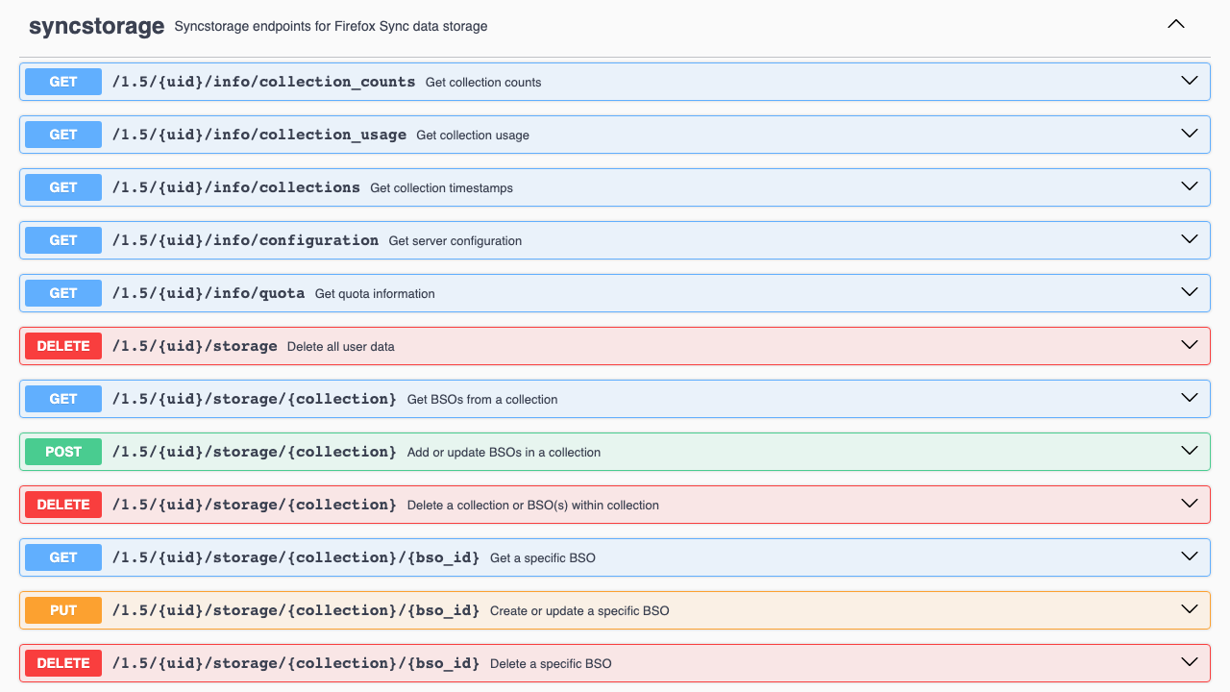
Task: Click GET badge for Get a specific BSO
Action: coord(63,557)
